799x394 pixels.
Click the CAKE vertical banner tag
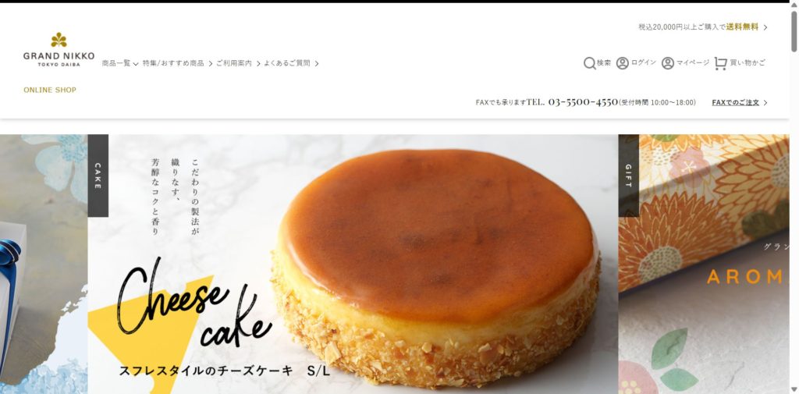coord(98,176)
